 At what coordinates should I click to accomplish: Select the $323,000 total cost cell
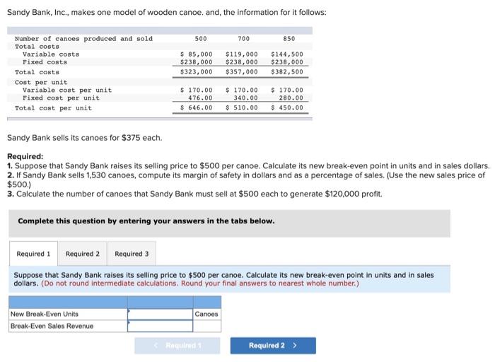[x=197, y=71]
